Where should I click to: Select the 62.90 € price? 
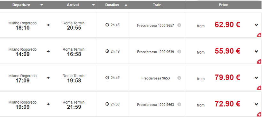(x=227, y=25)
